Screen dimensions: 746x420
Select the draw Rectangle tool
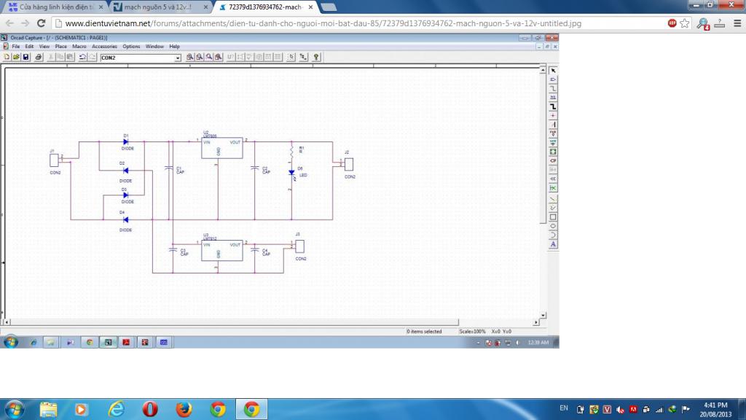tap(553, 217)
